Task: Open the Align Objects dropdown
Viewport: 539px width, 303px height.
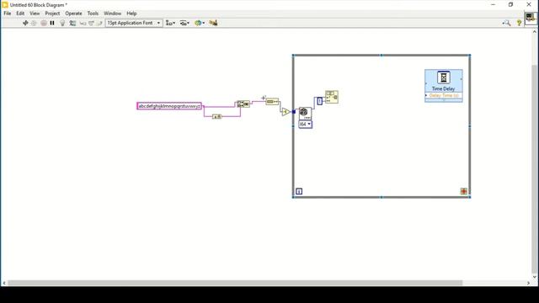Action: tap(170, 23)
